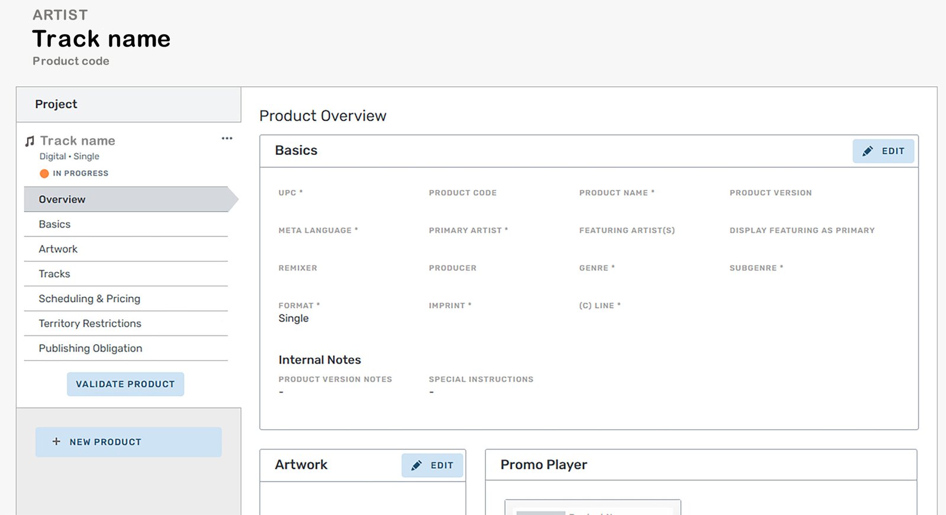Click the Format field value Single
This screenshot has height=515, width=946.
pos(293,319)
